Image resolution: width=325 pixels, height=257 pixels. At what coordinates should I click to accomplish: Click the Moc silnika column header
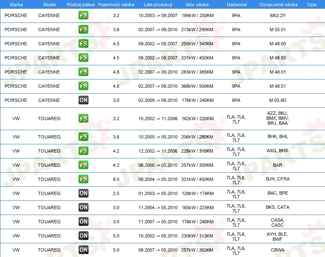(x=197, y=5)
